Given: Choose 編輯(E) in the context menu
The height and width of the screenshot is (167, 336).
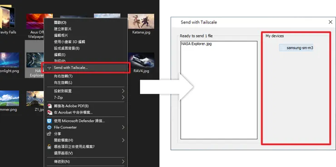Looking at the screenshot, I should [x=86, y=55].
